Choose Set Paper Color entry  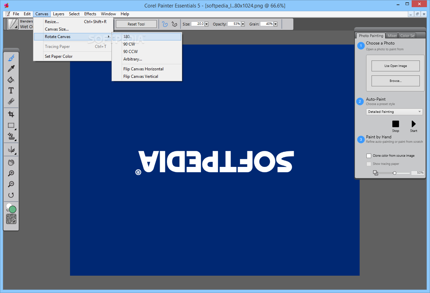(x=73, y=56)
